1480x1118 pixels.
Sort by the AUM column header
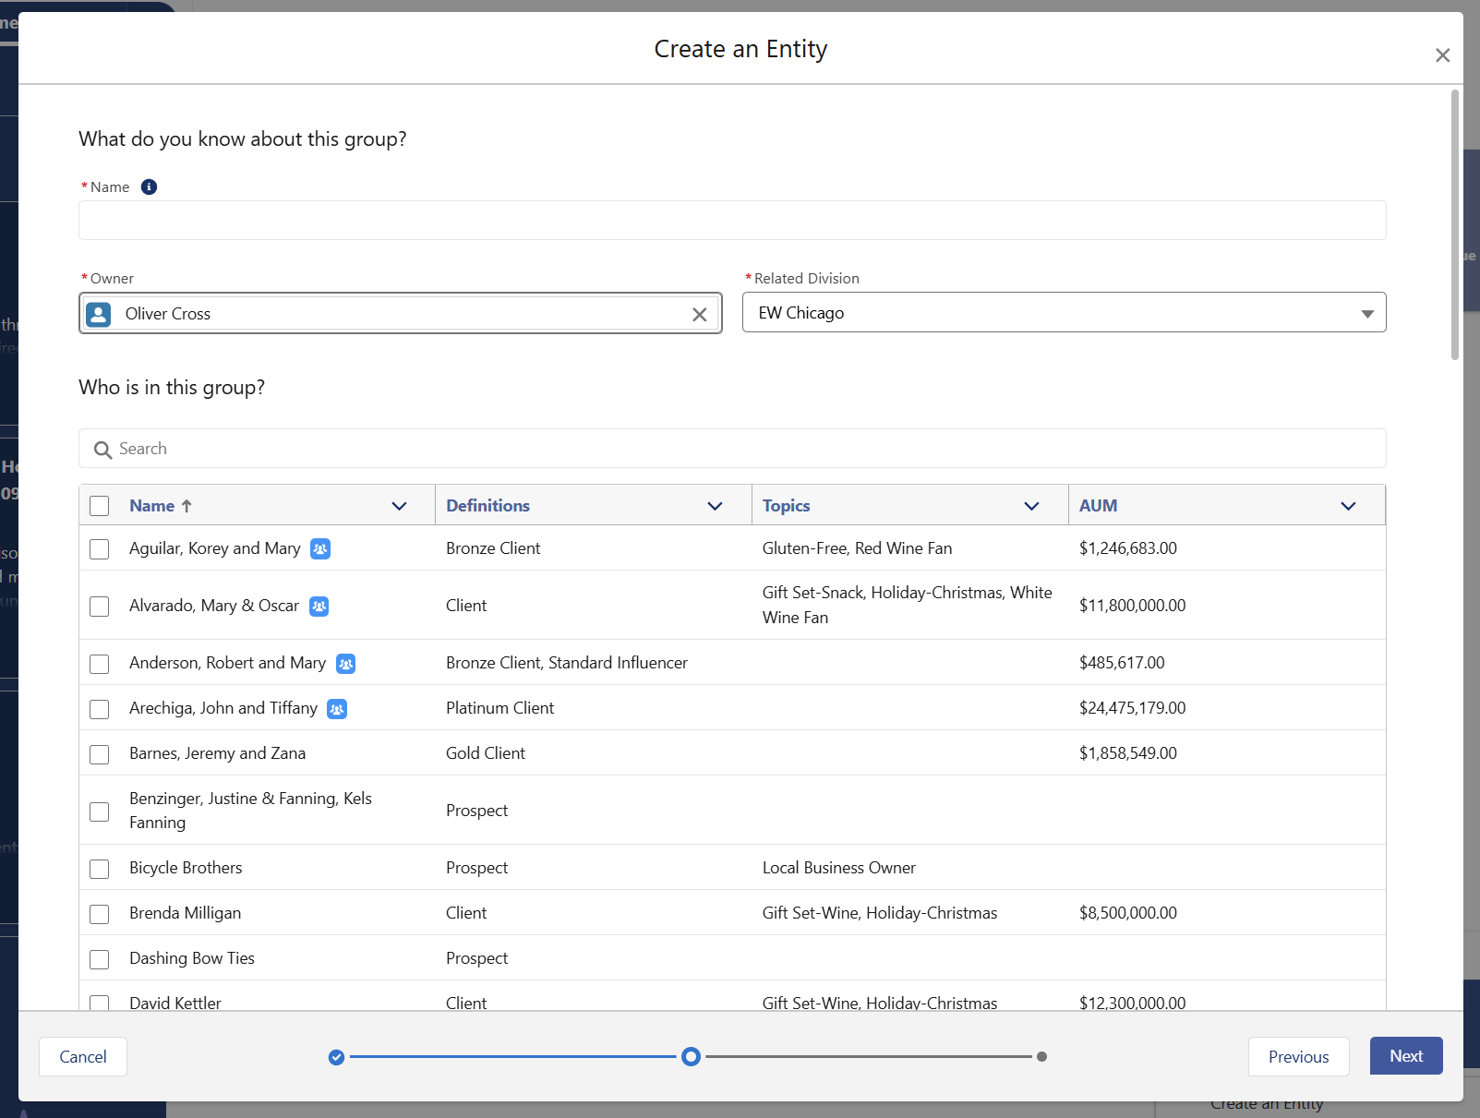(1098, 506)
